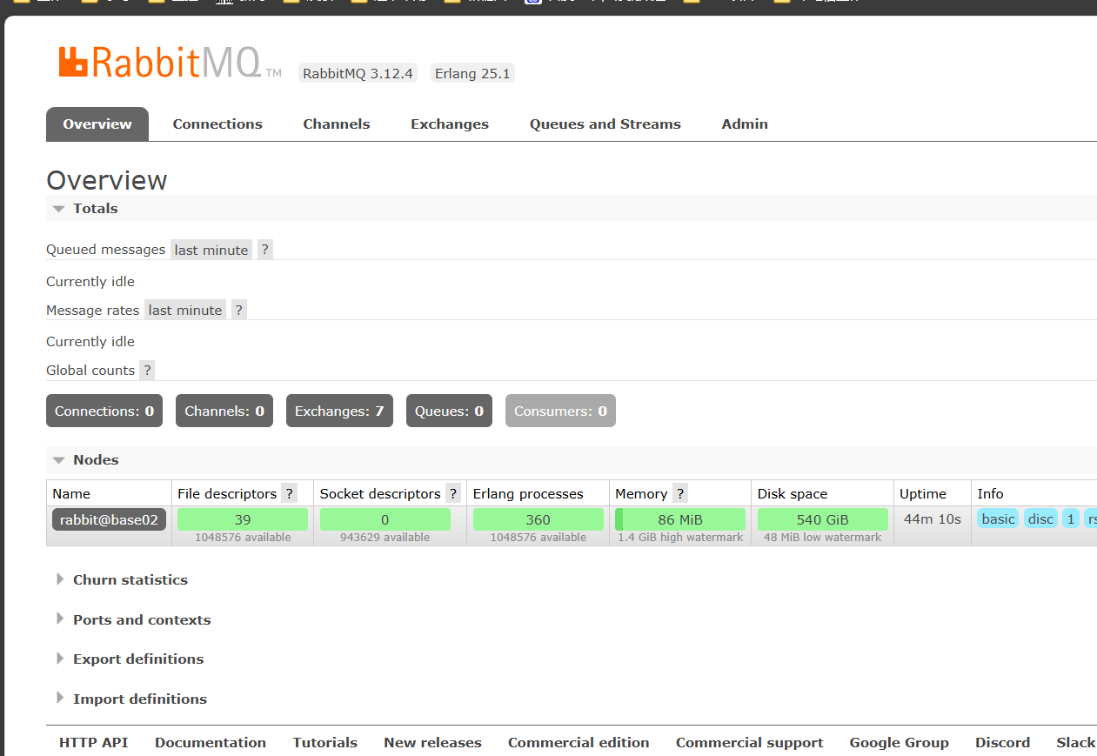Image resolution: width=1097 pixels, height=756 pixels.
Task: Click the Disk space column header
Action: coord(793,493)
